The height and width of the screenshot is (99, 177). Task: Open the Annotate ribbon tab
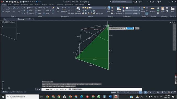click(16, 5)
